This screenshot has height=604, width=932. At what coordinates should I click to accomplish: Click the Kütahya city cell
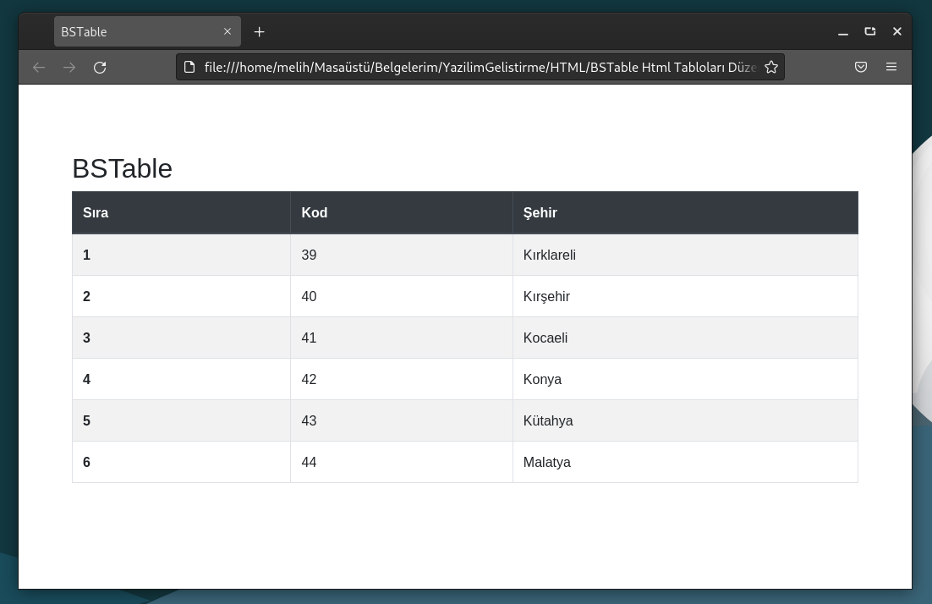tap(685, 421)
